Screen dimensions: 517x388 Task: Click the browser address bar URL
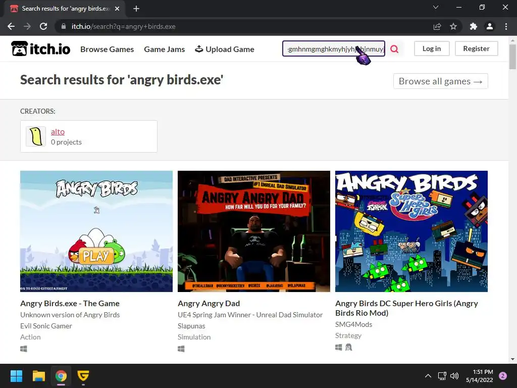[x=124, y=26]
